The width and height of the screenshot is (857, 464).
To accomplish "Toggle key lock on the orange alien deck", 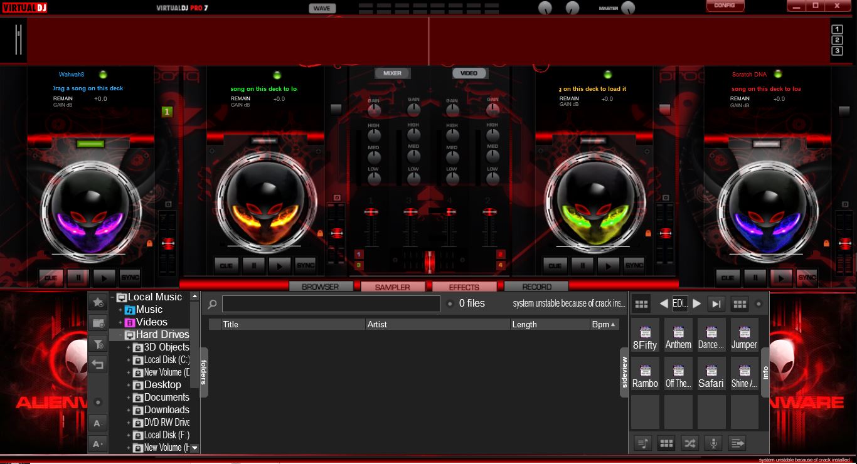I will [320, 233].
